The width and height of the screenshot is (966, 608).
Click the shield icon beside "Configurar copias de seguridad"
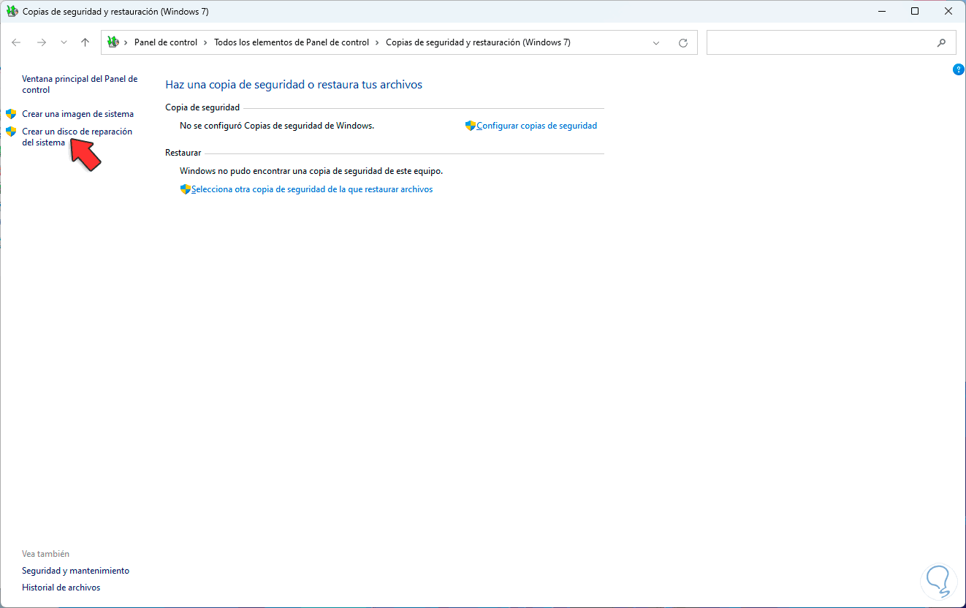pyautogui.click(x=471, y=126)
